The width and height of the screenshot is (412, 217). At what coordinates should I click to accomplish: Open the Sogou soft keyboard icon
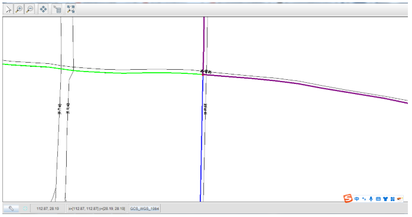pos(378,199)
